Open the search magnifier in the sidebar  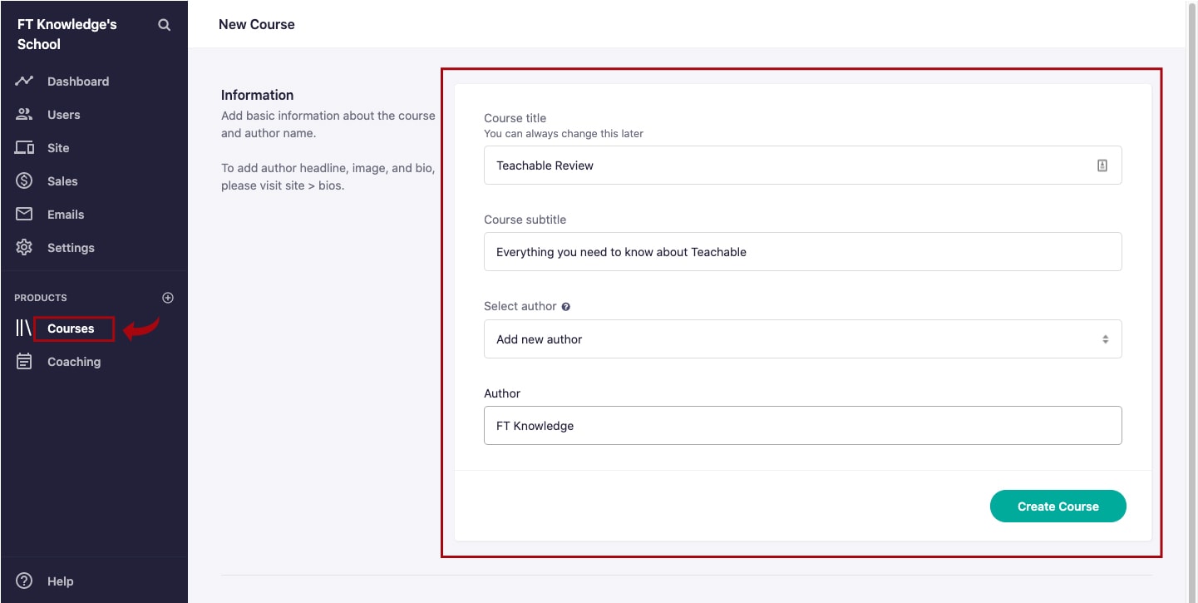pyautogui.click(x=164, y=24)
